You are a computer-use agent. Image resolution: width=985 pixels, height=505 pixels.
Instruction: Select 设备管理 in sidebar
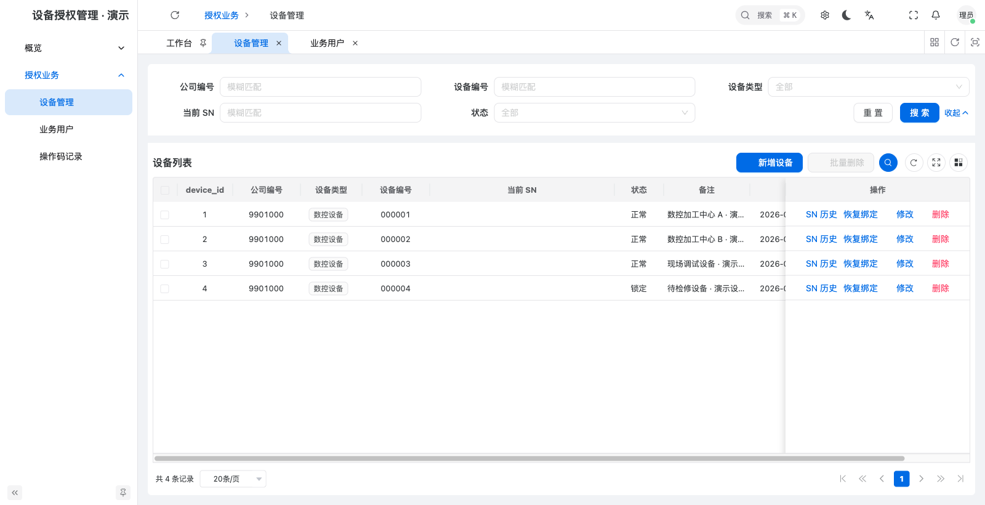click(68, 102)
